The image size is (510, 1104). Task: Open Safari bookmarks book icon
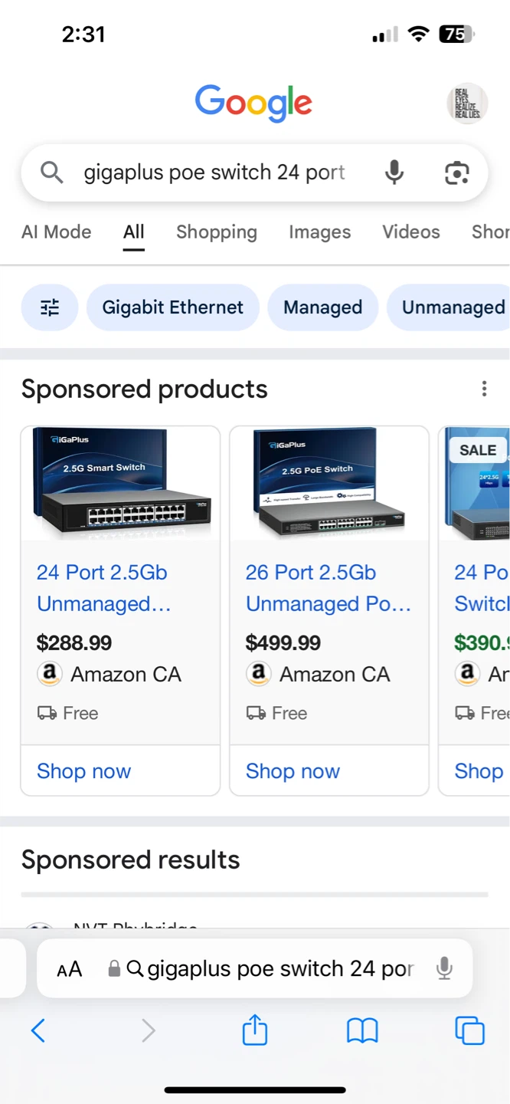point(362,1030)
